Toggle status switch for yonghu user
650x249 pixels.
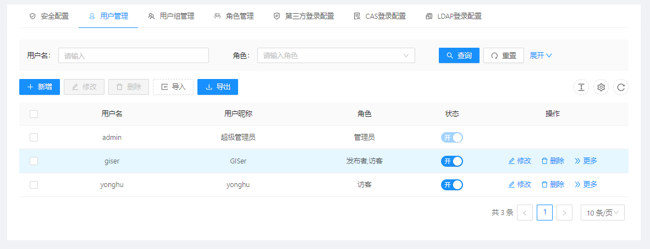coord(452,185)
